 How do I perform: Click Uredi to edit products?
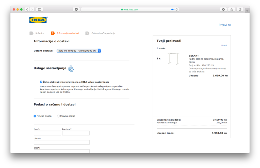click(224, 46)
